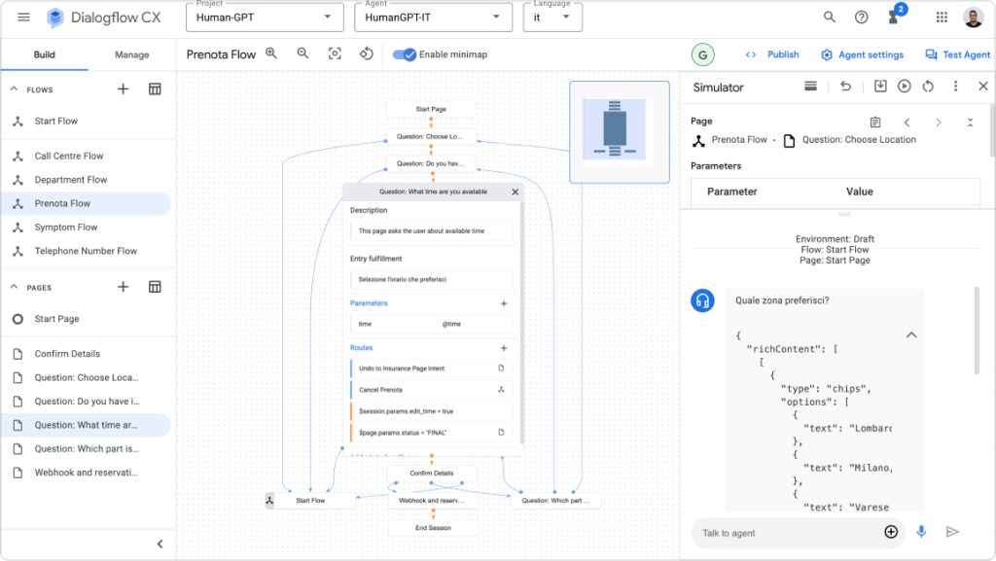This screenshot has width=996, height=561.
Task: Open Agent settings
Action: [862, 54]
